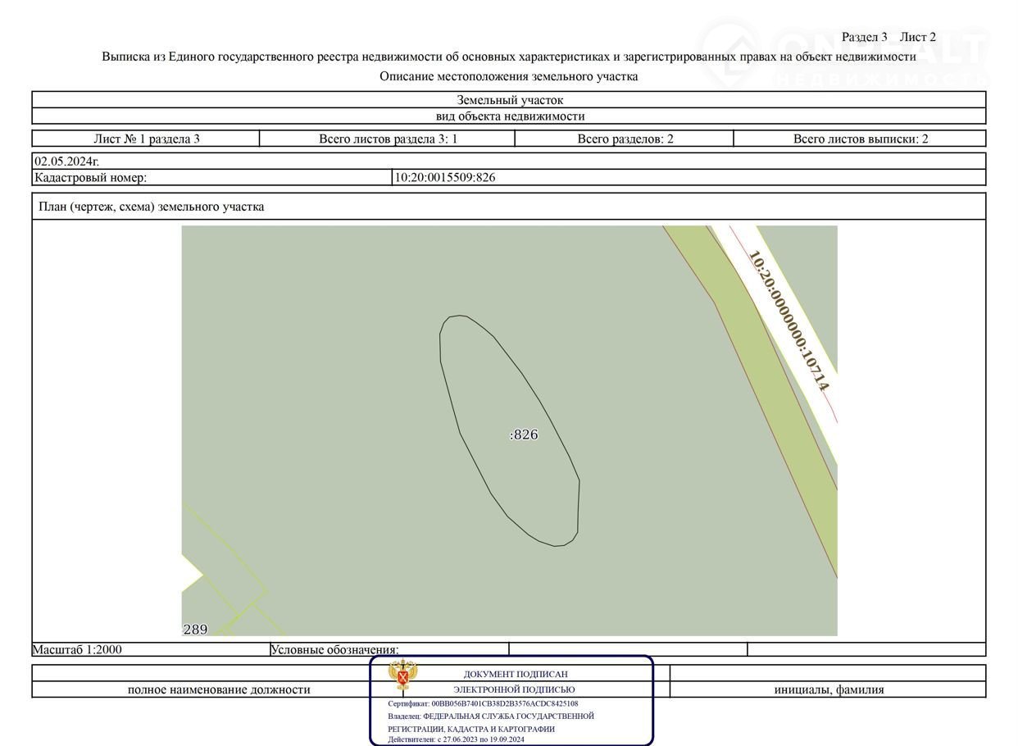
Task: Click 'Всего листов выписки: 2' cell
Action: [860, 139]
